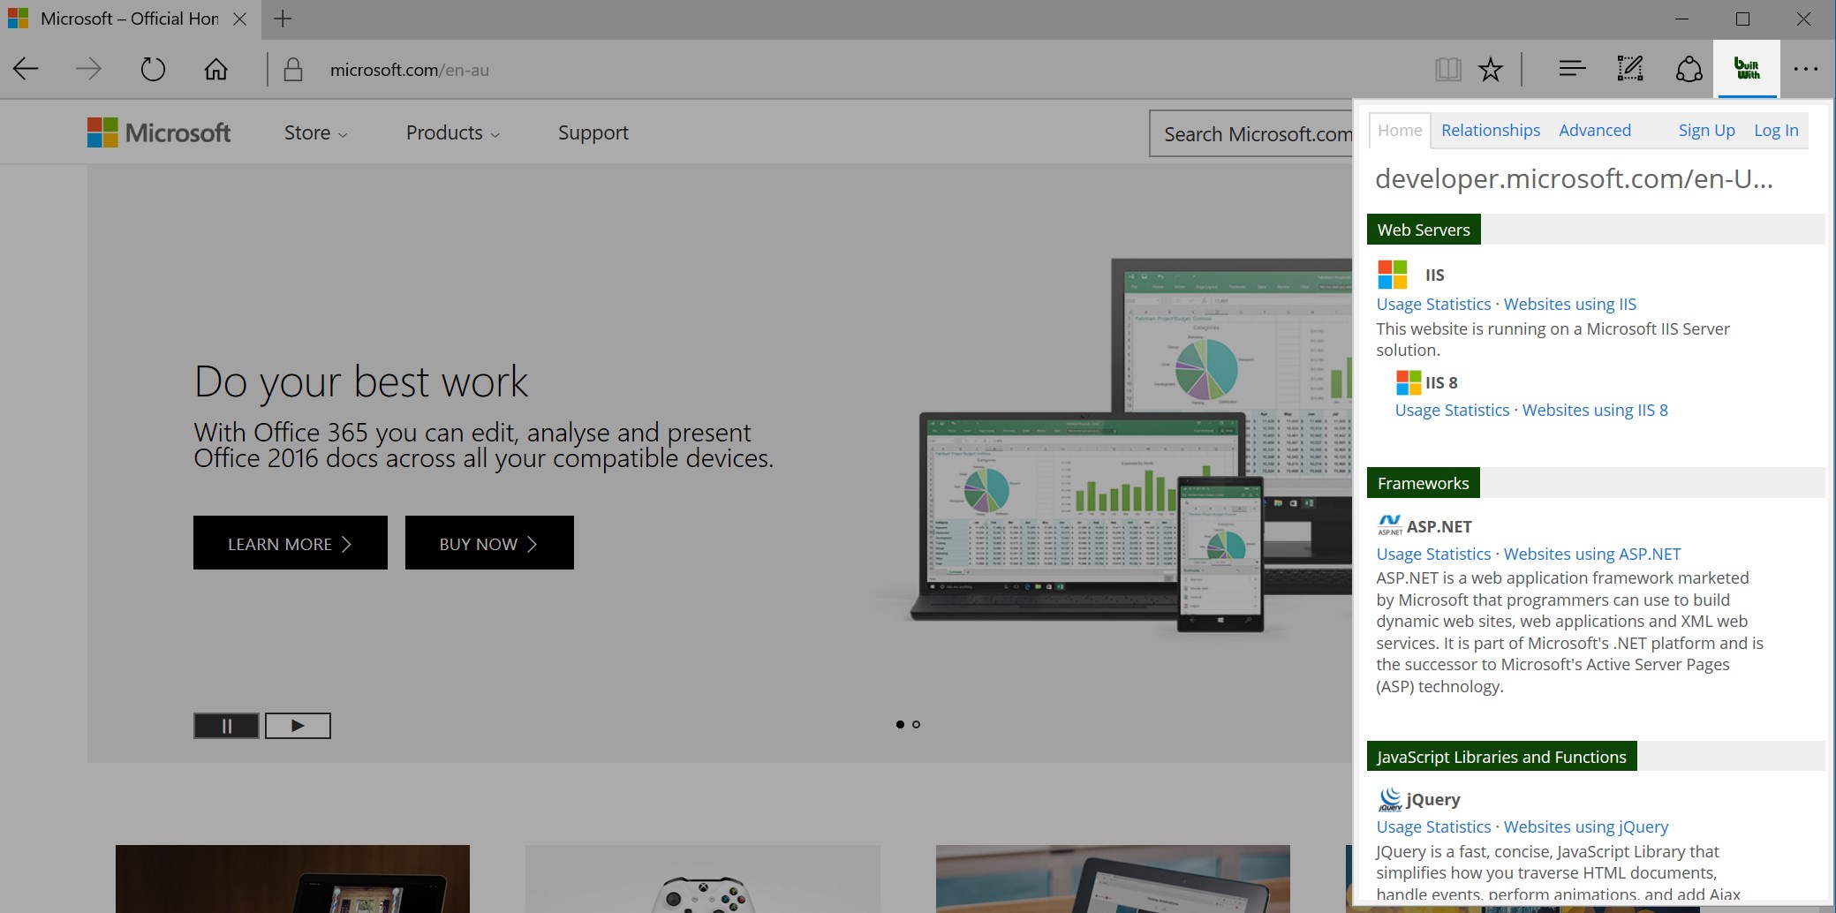Play the hero carousel
The width and height of the screenshot is (1836, 913).
point(298,726)
